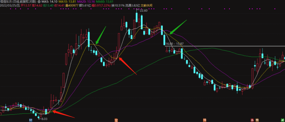The width and height of the screenshot is (285, 122).
Task: Click the 8.03 low price label
Action: tap(44, 119)
